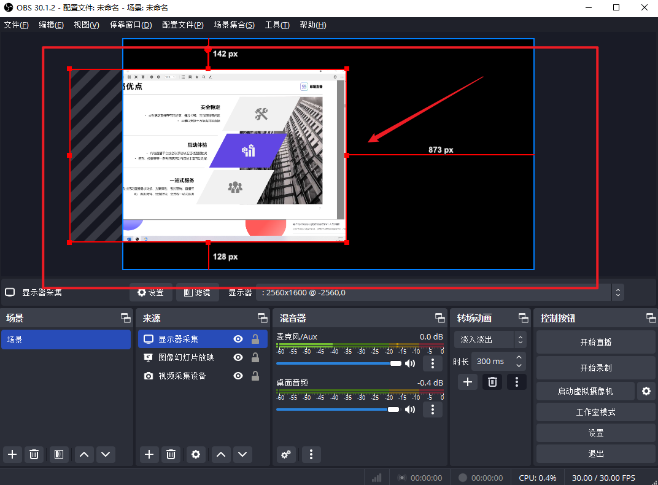Open the 工具(T) menu
This screenshot has height=485, width=658.
coord(277,25)
